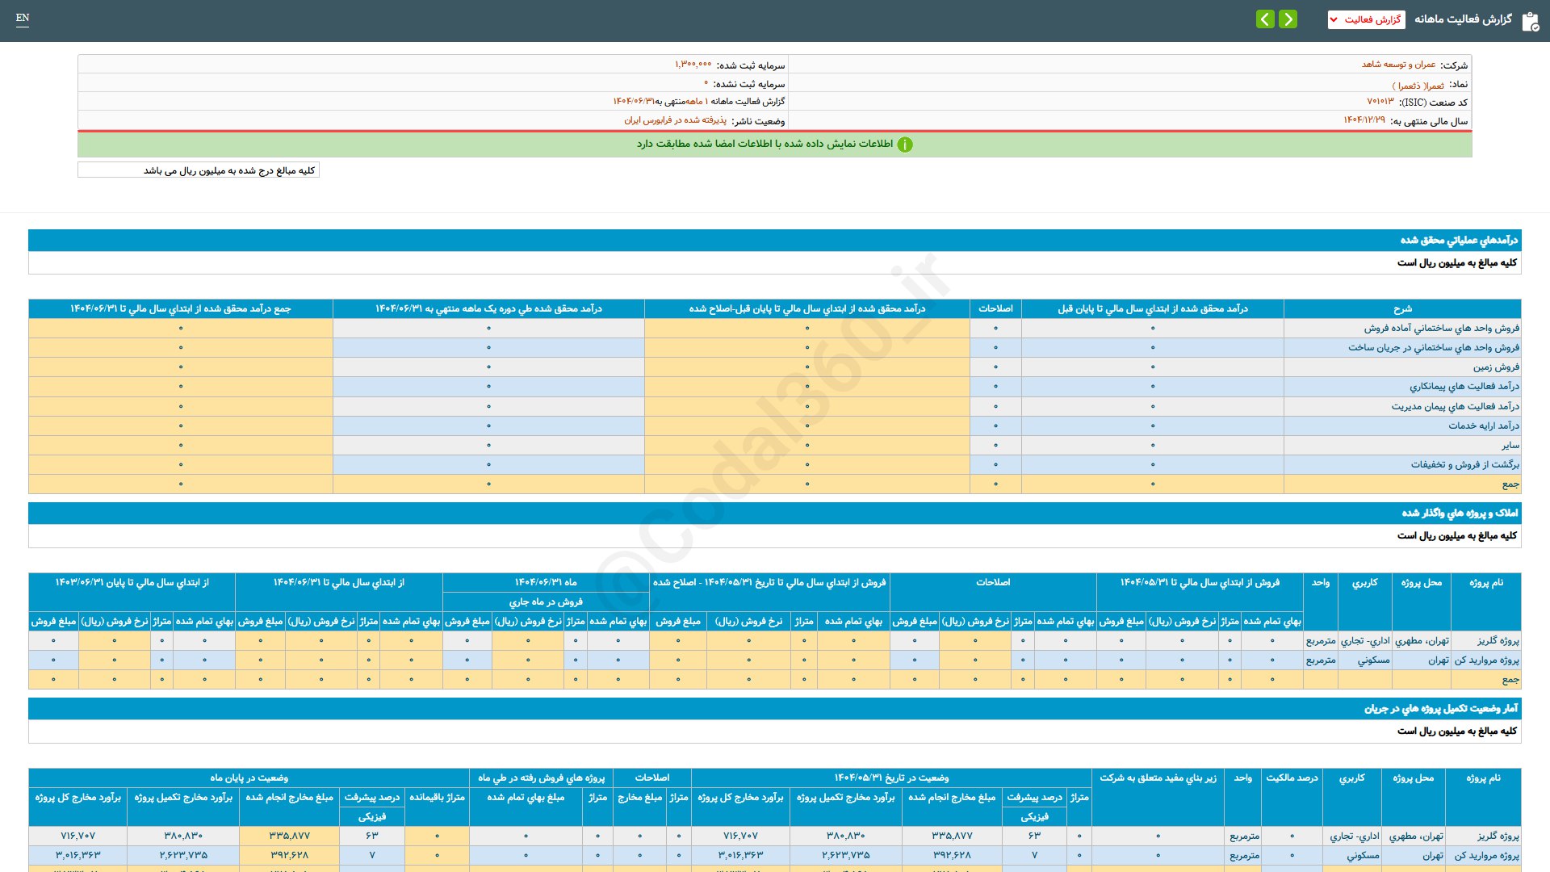This screenshot has height=872, width=1550.
Task: Select the فروش زمین row label
Action: point(1495,367)
